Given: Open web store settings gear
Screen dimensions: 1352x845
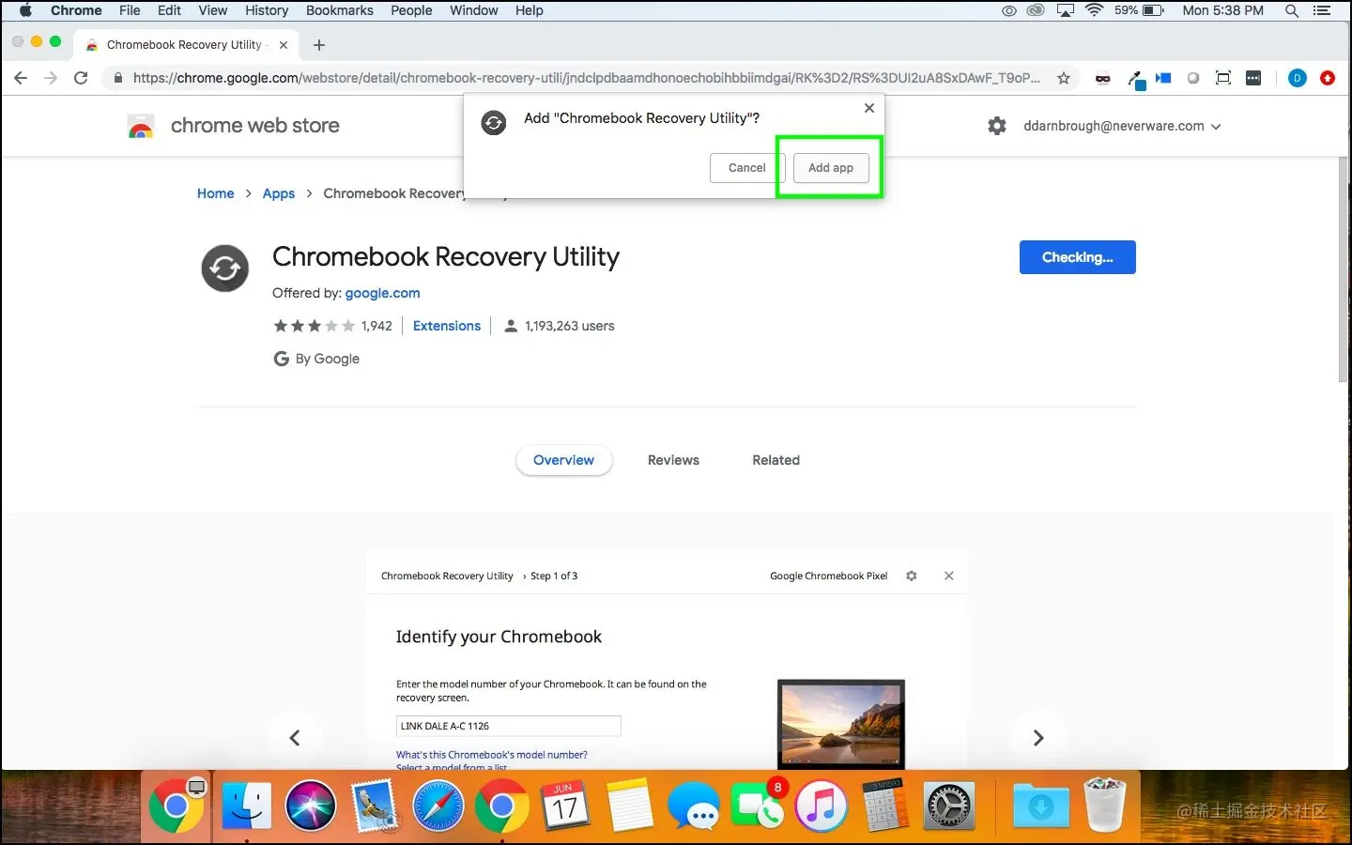Looking at the screenshot, I should click(997, 126).
